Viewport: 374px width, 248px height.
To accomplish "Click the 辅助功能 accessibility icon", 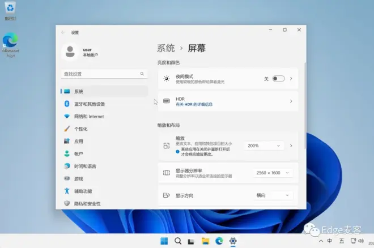I will coord(67,191).
